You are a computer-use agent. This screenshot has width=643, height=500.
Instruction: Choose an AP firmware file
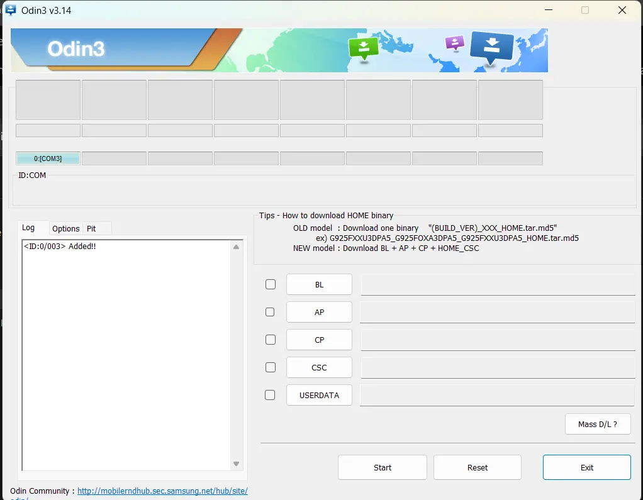(x=319, y=313)
